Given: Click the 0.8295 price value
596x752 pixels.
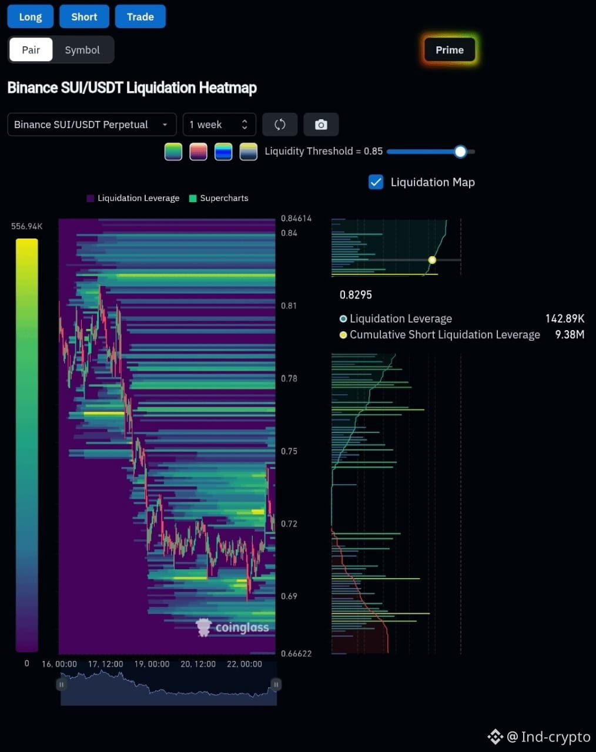Looking at the screenshot, I should (x=356, y=295).
